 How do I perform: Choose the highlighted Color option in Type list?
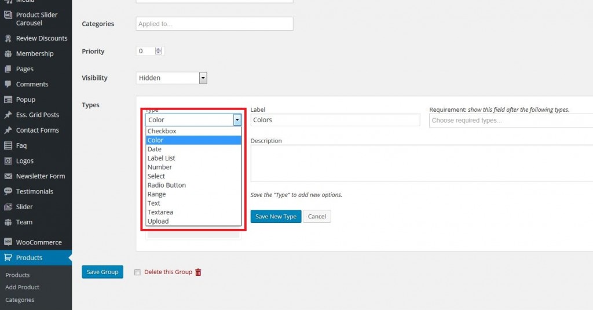coord(193,140)
